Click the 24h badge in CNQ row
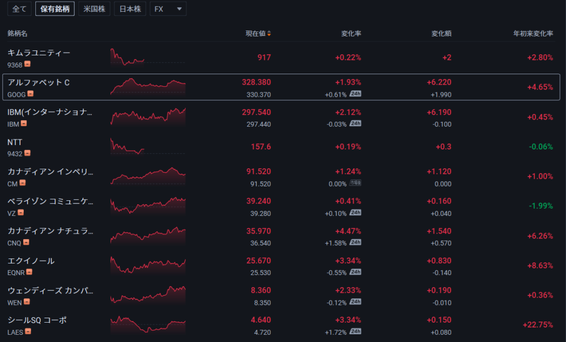Image resolution: width=566 pixels, height=342 pixels. click(355, 242)
